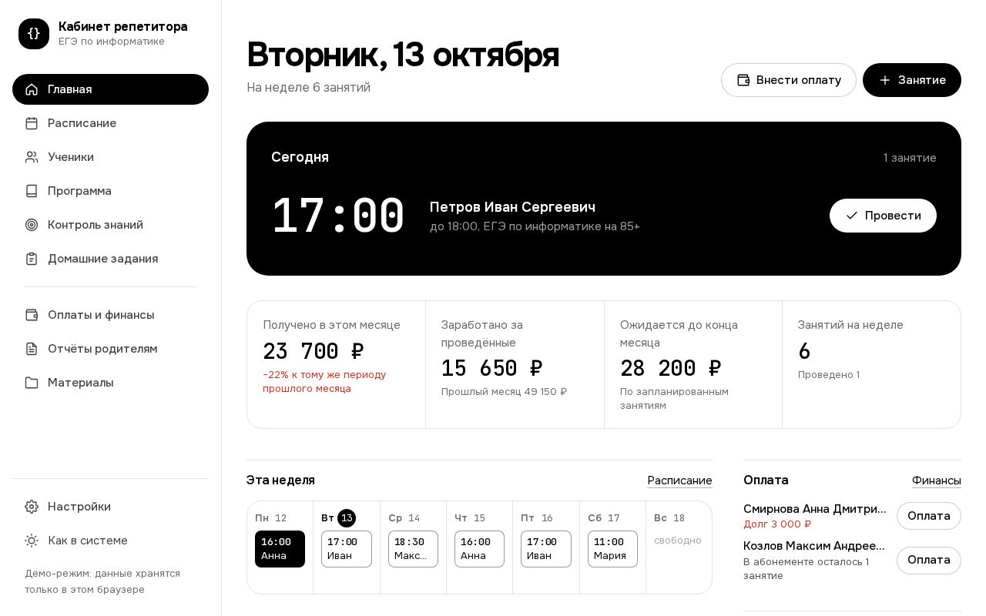Select the Программа book icon
The height and width of the screenshot is (616, 986).
pos(32,191)
